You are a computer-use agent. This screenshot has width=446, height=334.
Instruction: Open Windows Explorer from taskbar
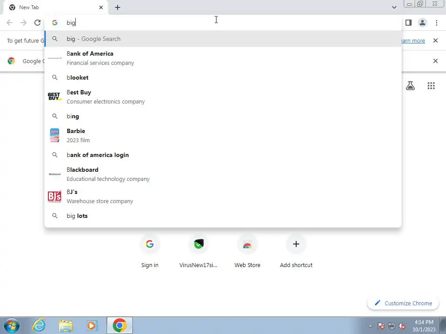click(66, 325)
